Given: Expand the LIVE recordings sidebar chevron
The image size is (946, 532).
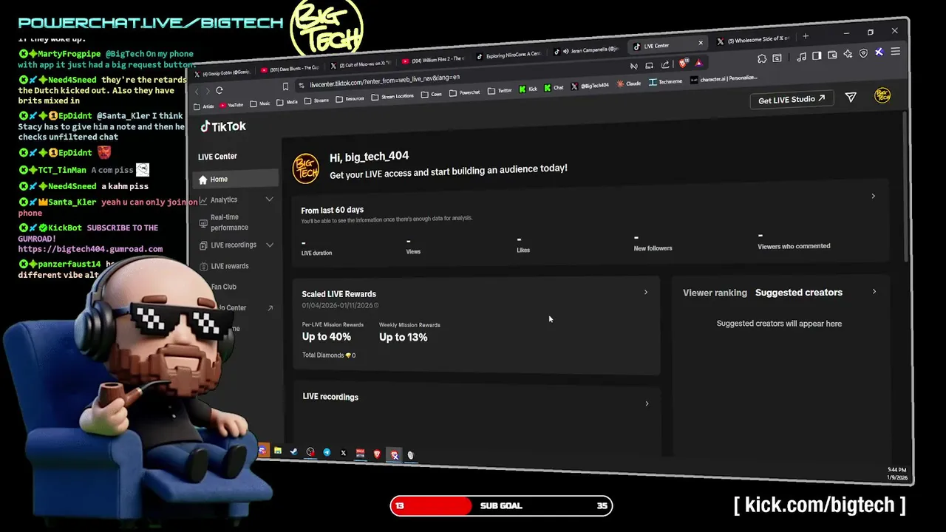Looking at the screenshot, I should coord(269,245).
